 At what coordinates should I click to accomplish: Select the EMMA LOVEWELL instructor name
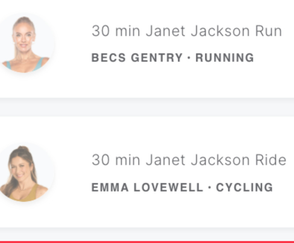[147, 187]
